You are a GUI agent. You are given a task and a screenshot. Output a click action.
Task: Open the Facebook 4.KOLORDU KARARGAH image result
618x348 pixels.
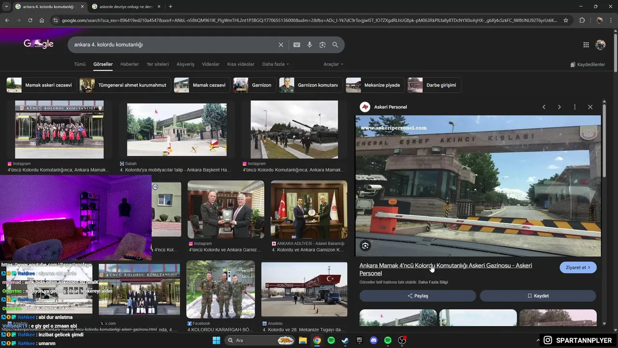pos(221,290)
